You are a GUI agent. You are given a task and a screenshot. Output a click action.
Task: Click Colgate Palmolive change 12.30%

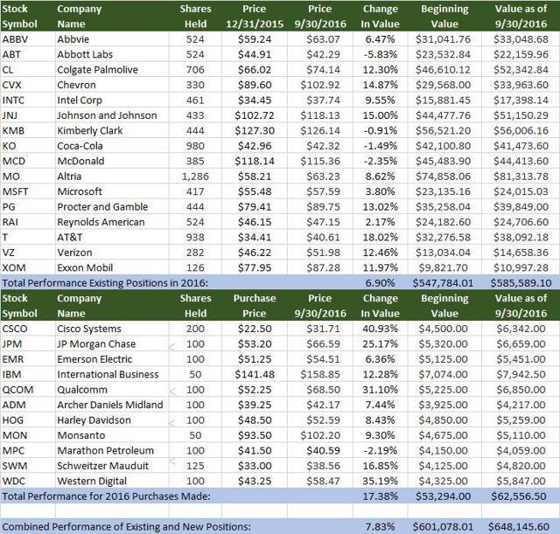point(381,70)
